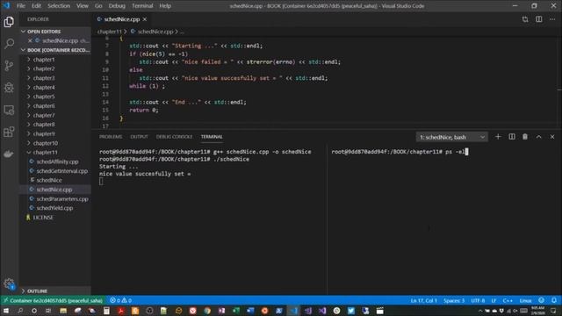This screenshot has height=316, width=562.
Task: Open the Docker view in activity bar
Action: click(x=9, y=154)
